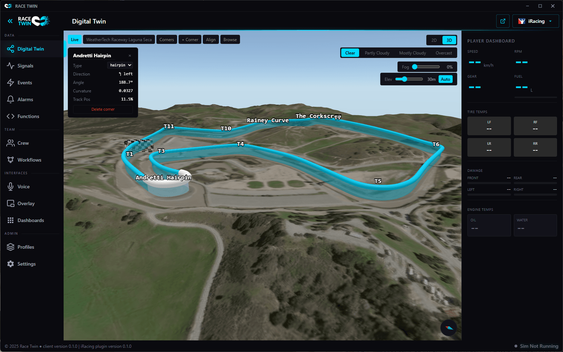The width and height of the screenshot is (563, 352).
Task: Adjust the Fog slider
Action: 427,67
